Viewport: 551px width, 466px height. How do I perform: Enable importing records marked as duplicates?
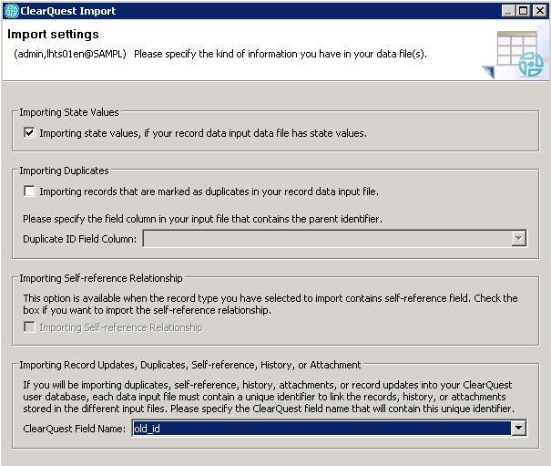29,192
